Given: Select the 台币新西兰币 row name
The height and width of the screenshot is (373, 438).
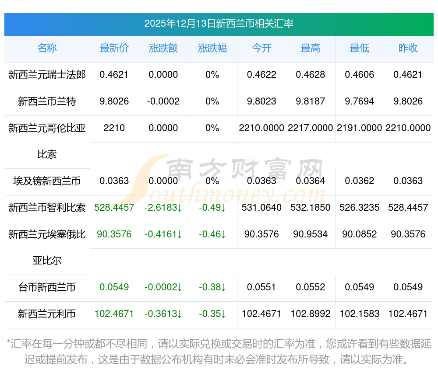Looking at the screenshot, I should click(47, 287).
